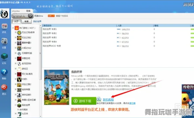
Task: Click the 热门游戏 HOT flame icon
Action: click(x=17, y=28)
